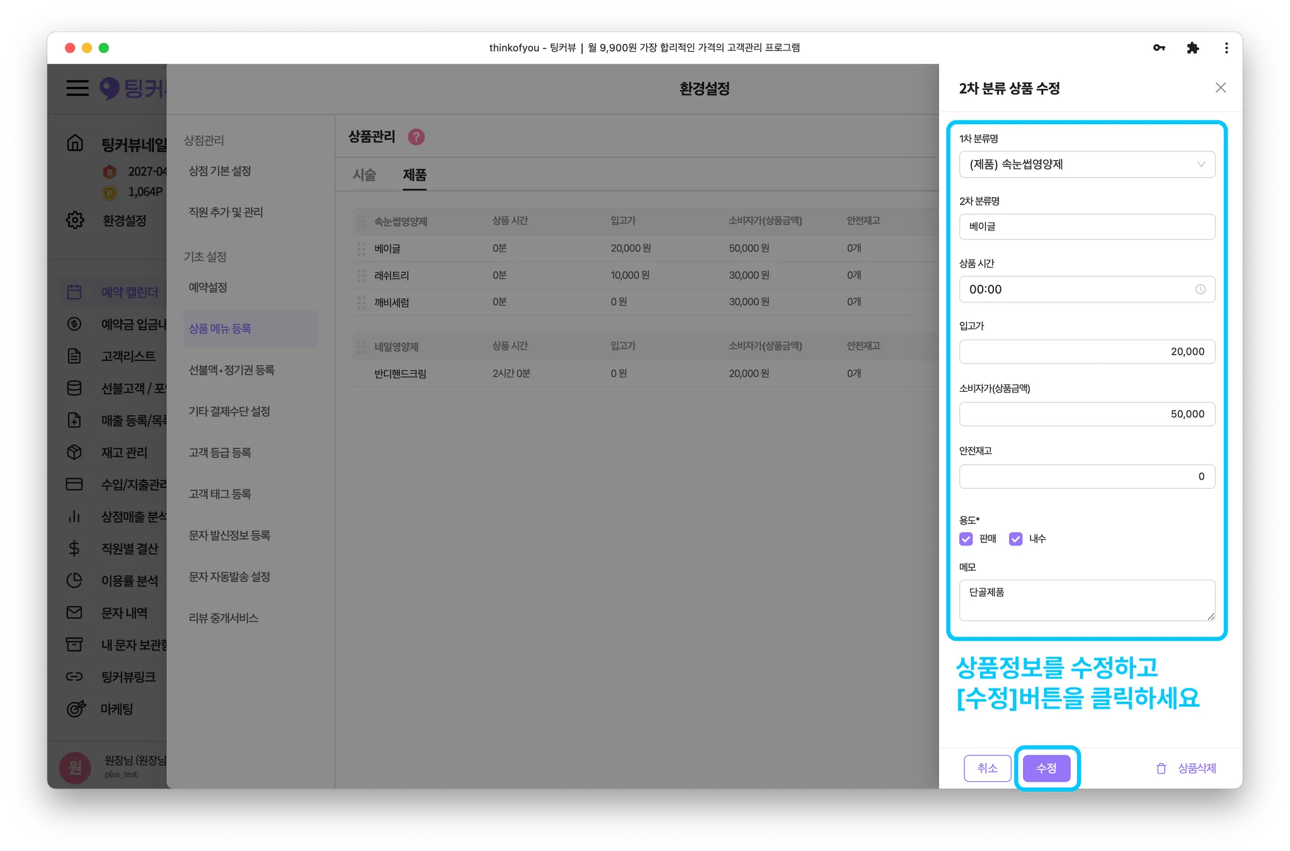Click the pink help question mark icon

[416, 137]
